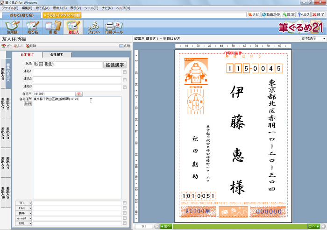Toggle the checkbox beside 連名1 field
This screenshot has width=327, height=230.
coord(125,72)
